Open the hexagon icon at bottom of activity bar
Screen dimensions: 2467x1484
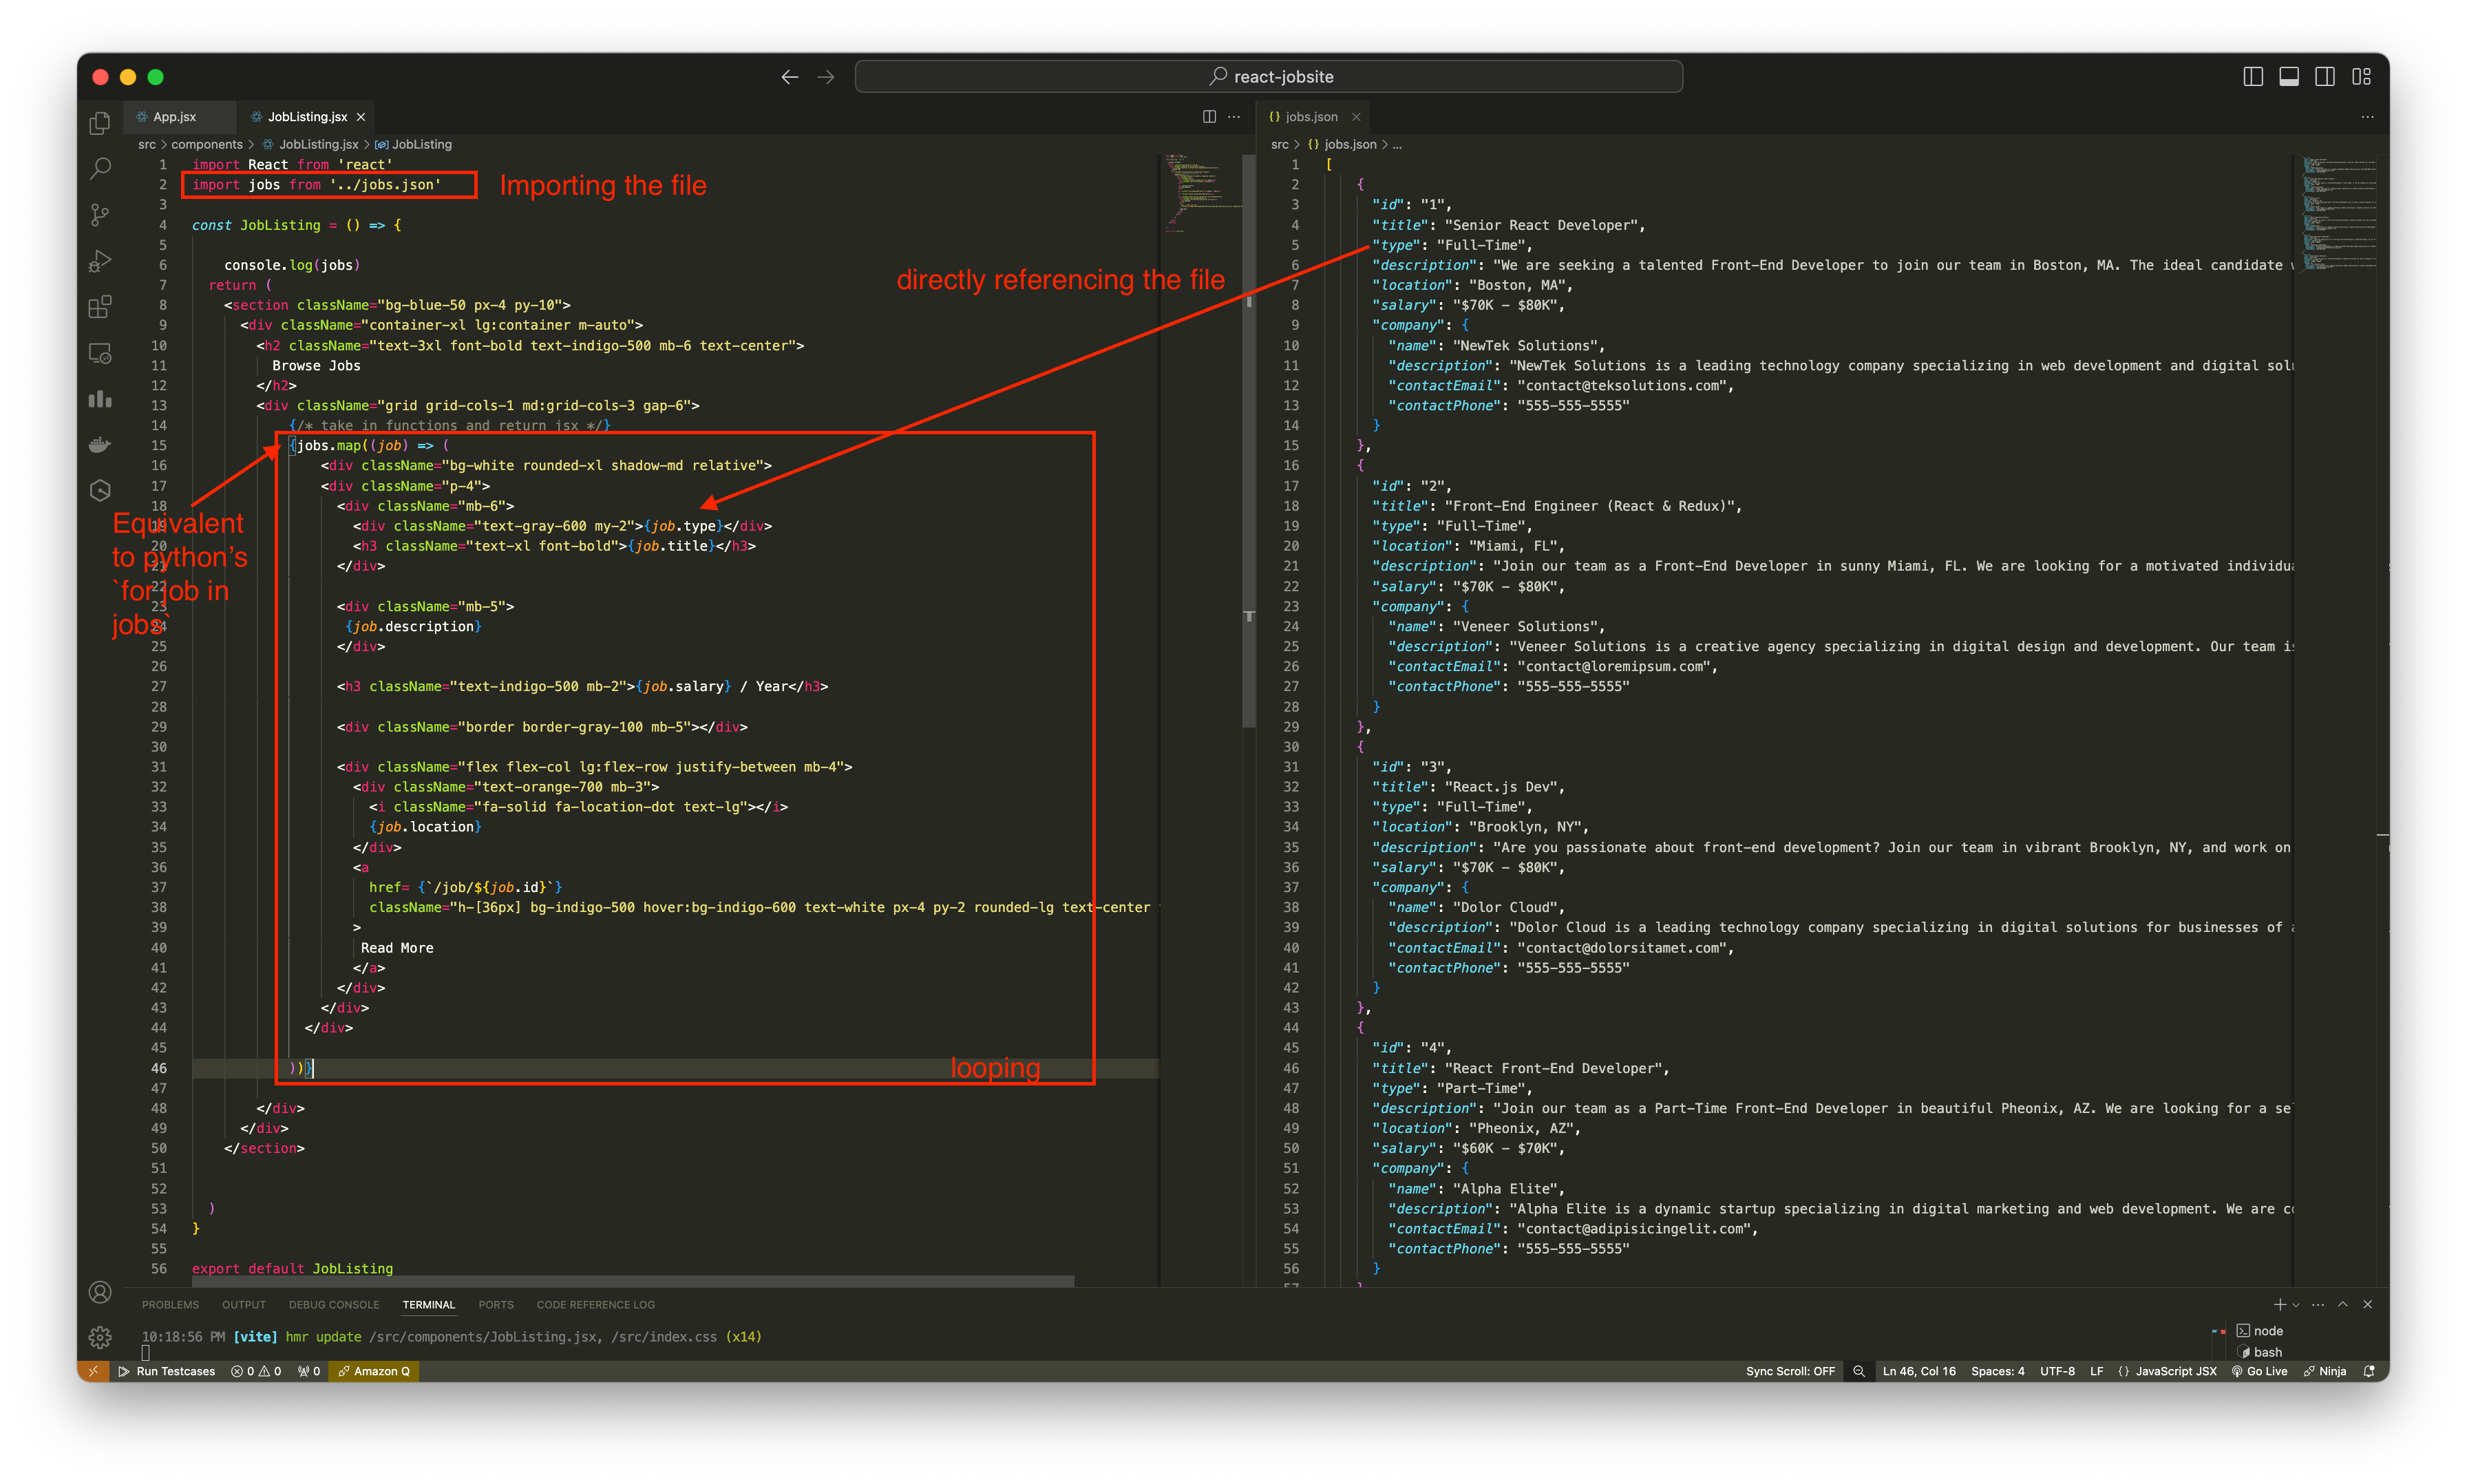(100, 490)
